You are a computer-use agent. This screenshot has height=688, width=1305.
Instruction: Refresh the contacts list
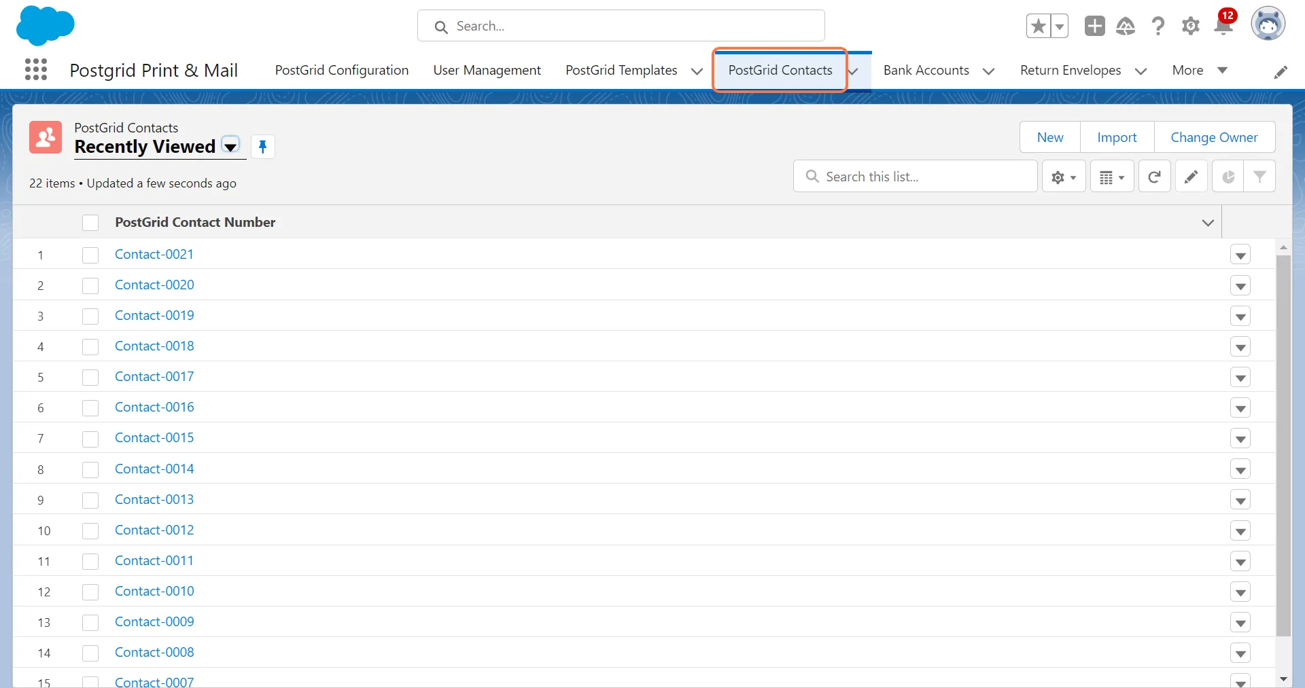[1154, 177]
